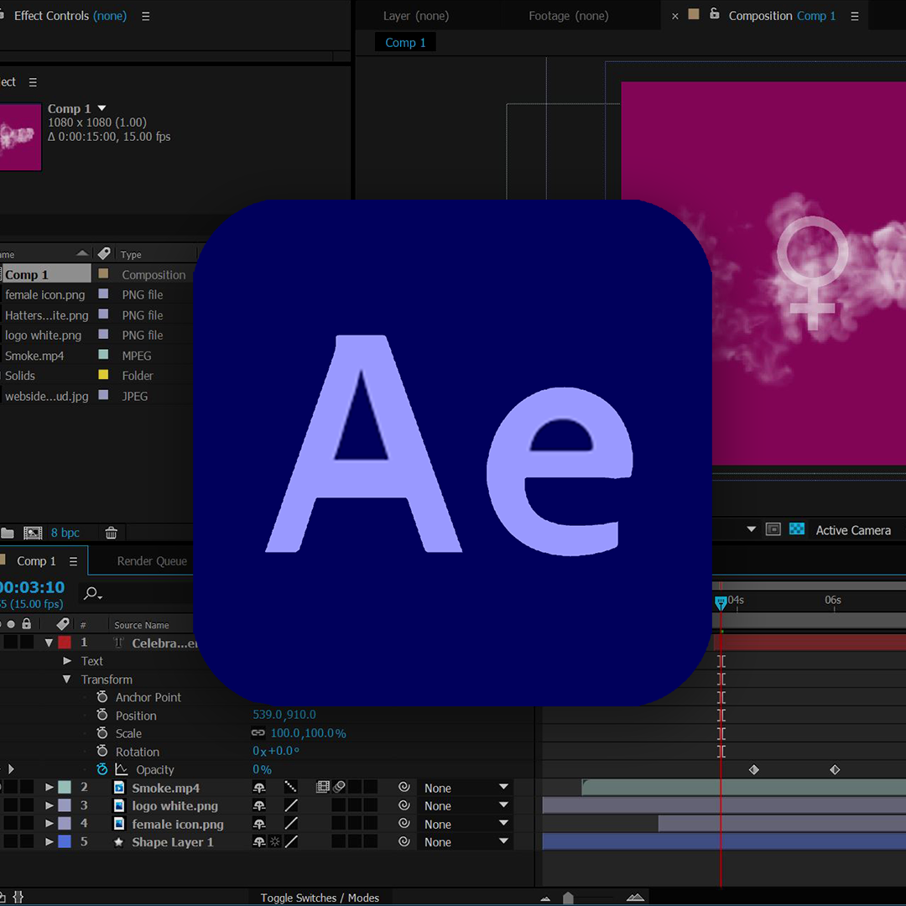Open the timeline layer search icon
The image size is (906, 906).
click(92, 594)
